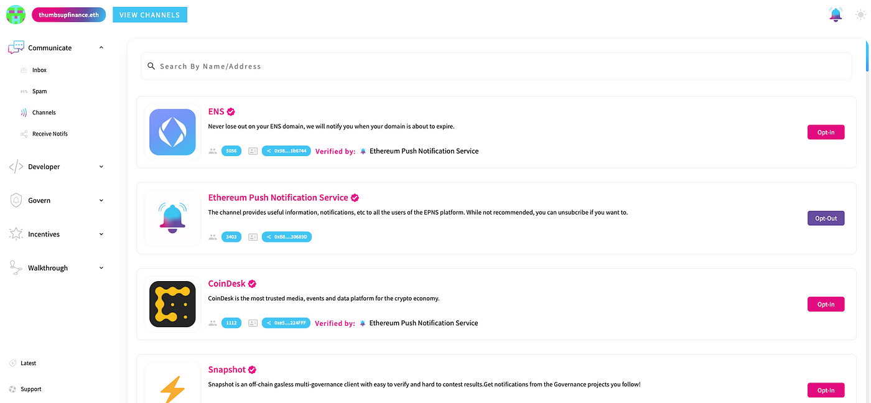871x403 pixels.
Task: Click the ENS subscribers people icon
Action: 213,151
